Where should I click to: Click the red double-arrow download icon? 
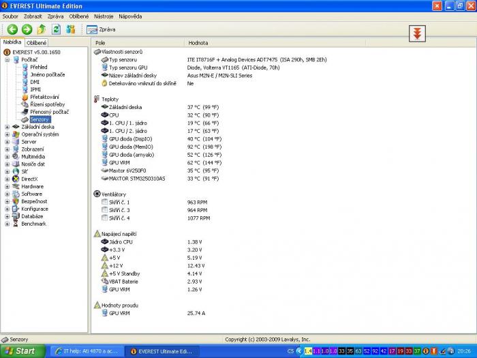417,33
